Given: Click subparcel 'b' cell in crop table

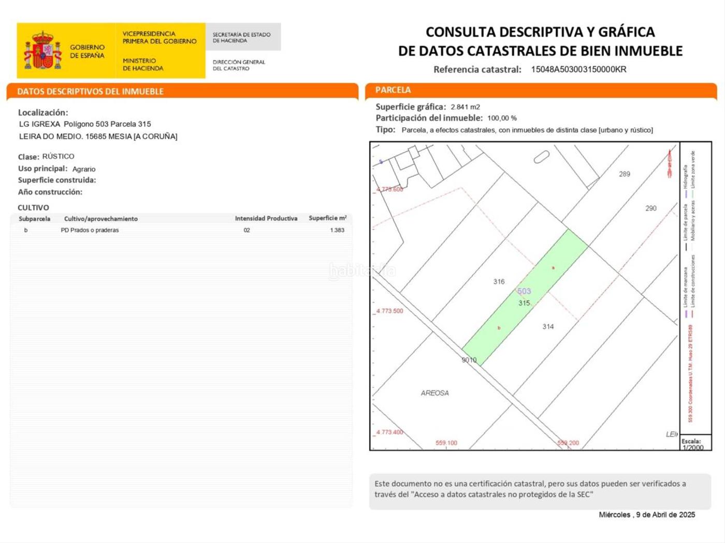Looking at the screenshot, I should point(26,230).
